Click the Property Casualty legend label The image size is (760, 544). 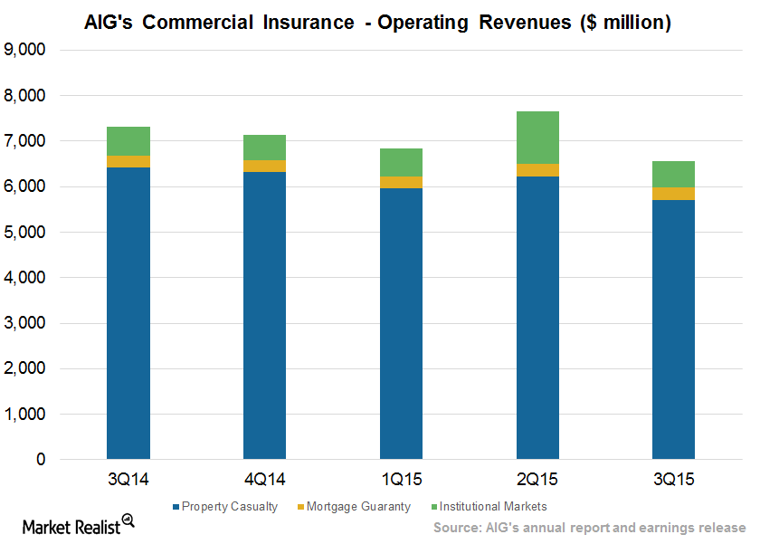pos(230,507)
